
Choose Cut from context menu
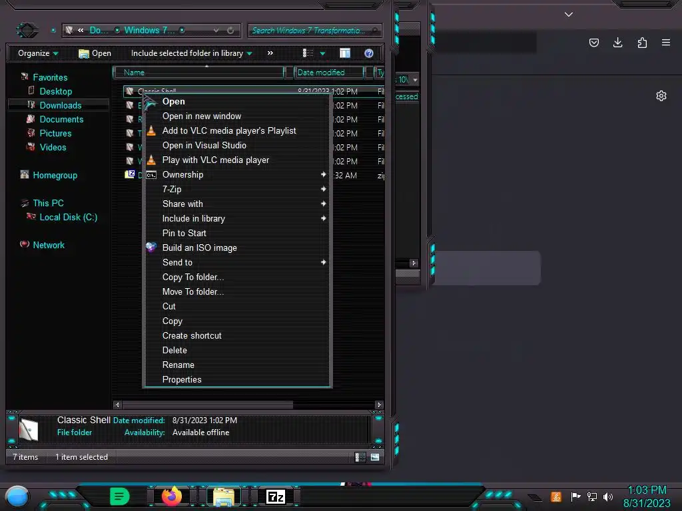[237, 306]
